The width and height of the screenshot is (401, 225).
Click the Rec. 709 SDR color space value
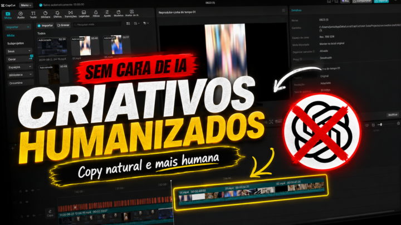point(327,37)
